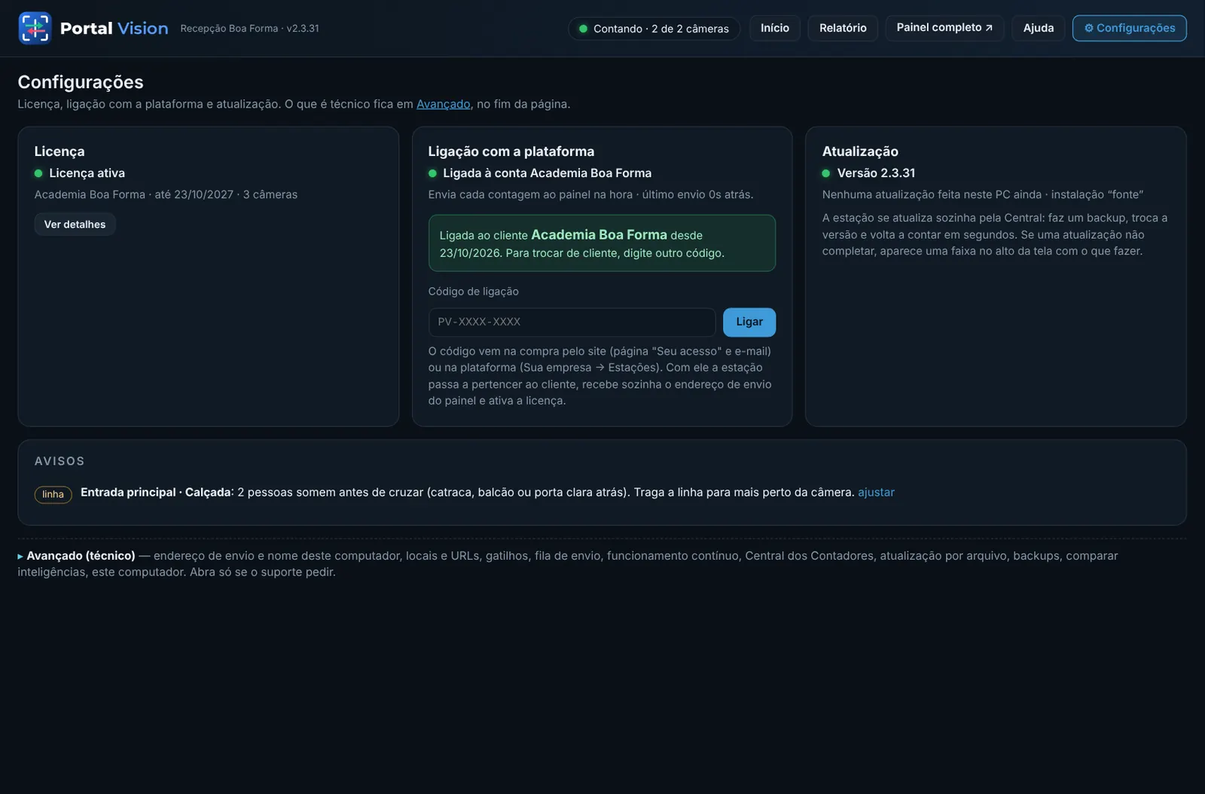Click the 'AVISOS' section heading

(59, 461)
